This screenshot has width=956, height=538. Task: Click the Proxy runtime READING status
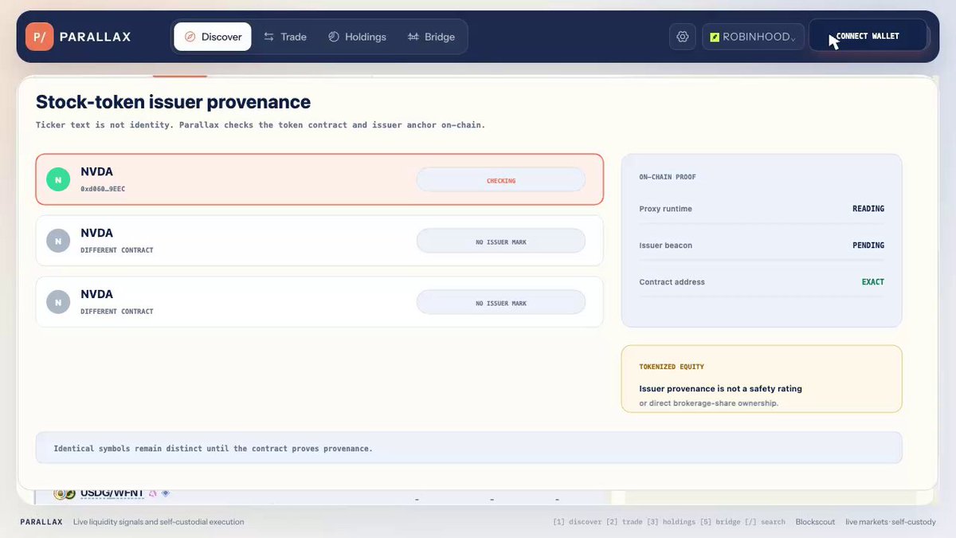coord(868,209)
